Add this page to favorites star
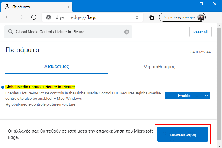 click(x=137, y=17)
